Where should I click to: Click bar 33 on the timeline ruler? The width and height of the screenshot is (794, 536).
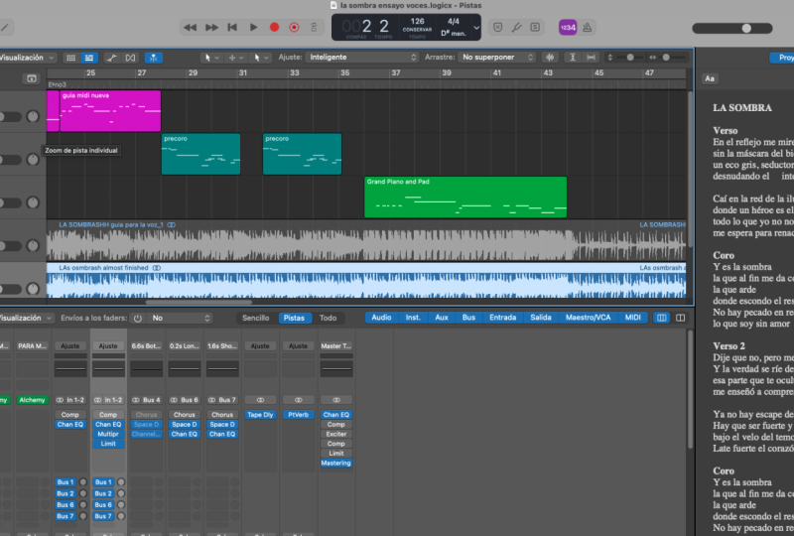click(294, 72)
